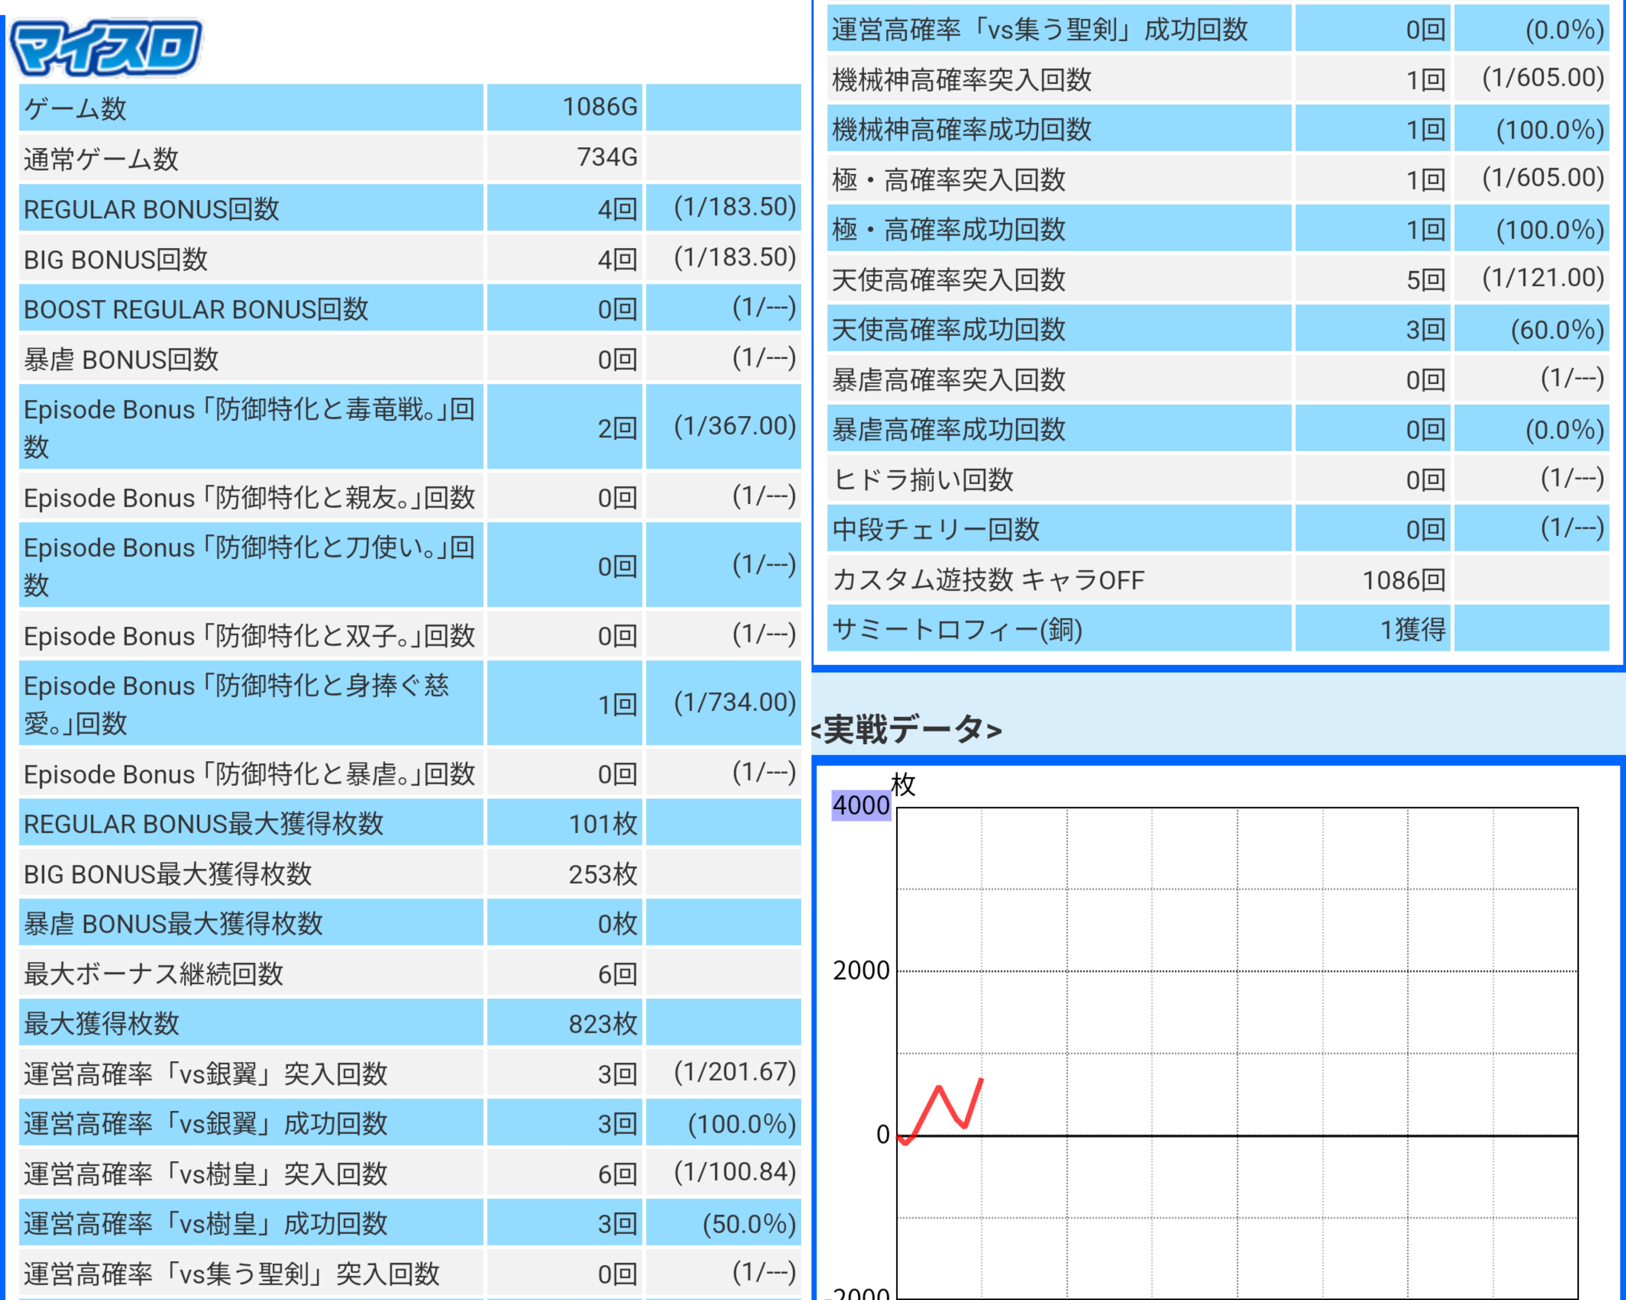
Task: Select 中段チェリー回数 row label
Action: 936,529
